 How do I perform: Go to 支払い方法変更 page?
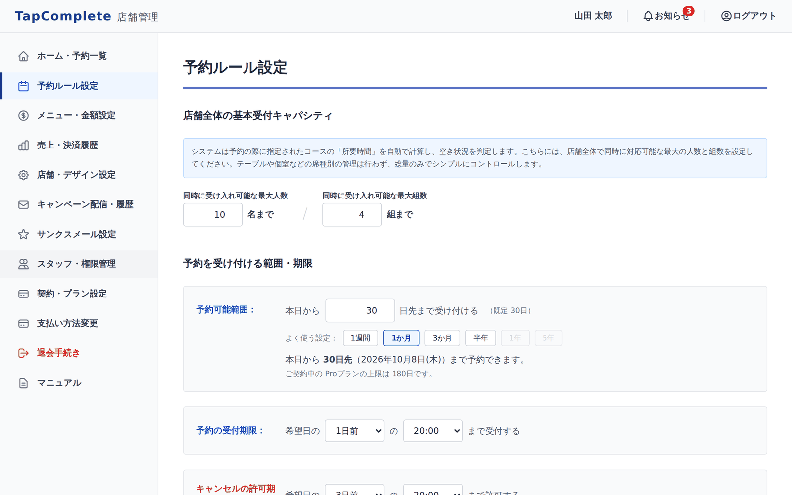(79, 323)
